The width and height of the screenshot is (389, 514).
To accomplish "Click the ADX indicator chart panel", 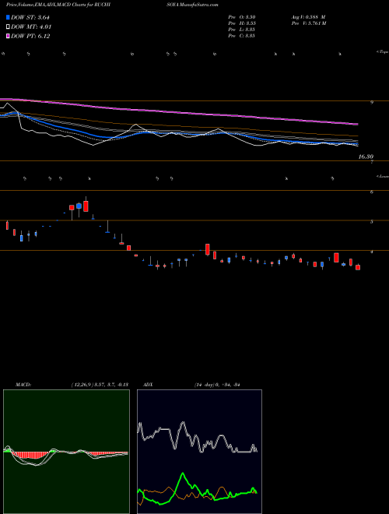I will [x=199, y=452].
